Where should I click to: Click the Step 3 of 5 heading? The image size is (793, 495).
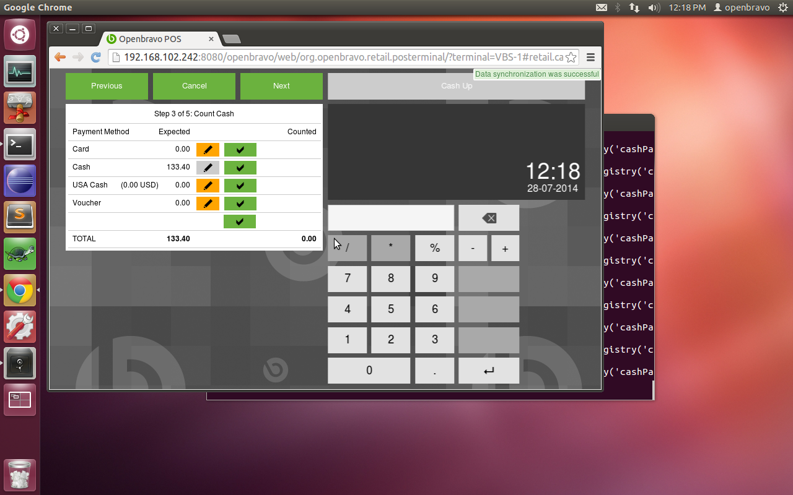[194, 114]
